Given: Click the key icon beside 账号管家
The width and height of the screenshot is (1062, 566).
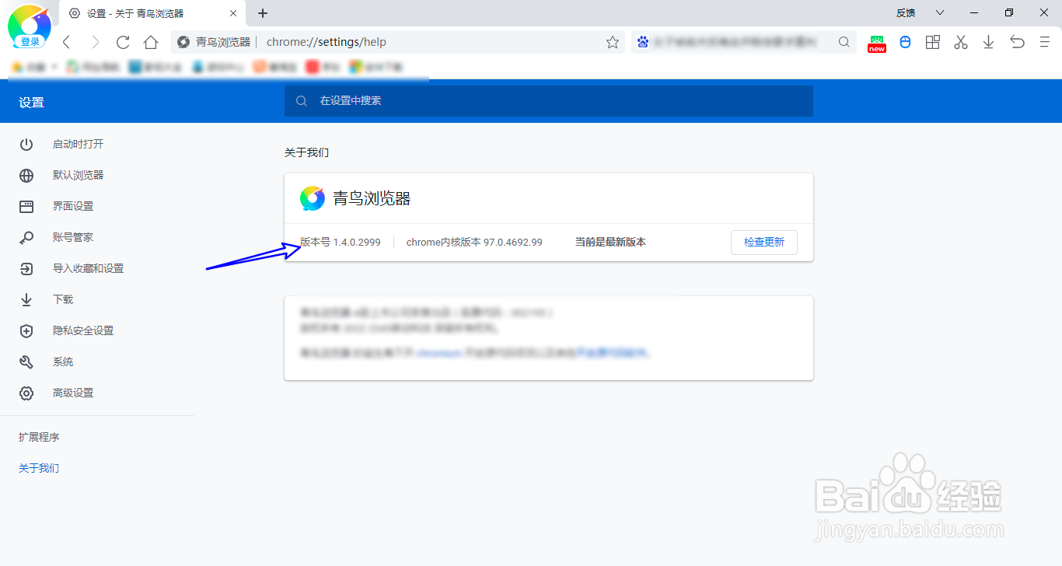Looking at the screenshot, I should 26,237.
